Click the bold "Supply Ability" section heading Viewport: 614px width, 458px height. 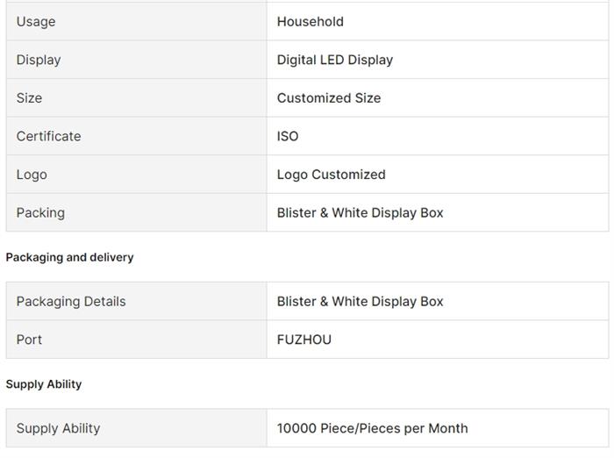pos(44,384)
